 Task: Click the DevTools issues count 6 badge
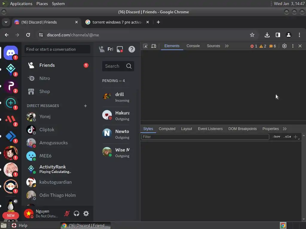click(273, 46)
